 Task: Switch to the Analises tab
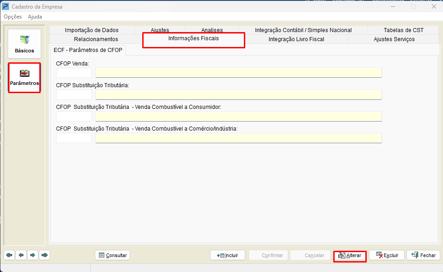pos(212,29)
